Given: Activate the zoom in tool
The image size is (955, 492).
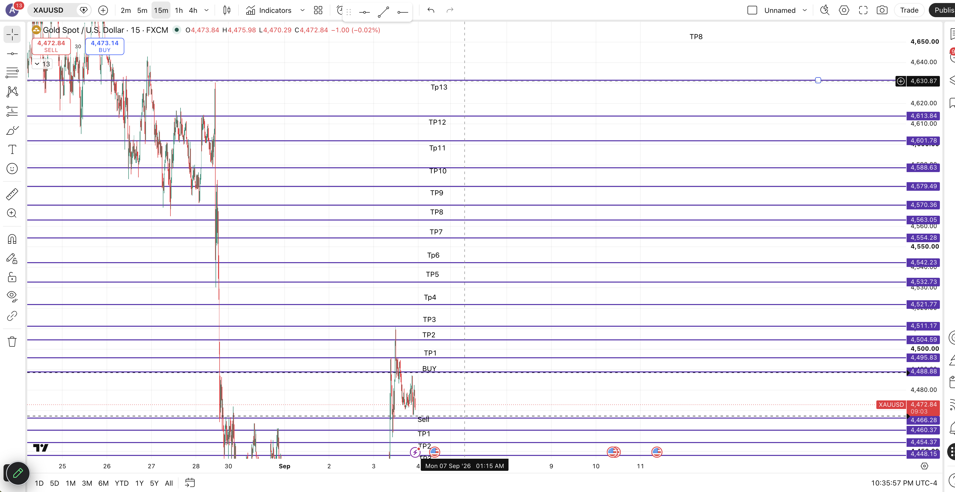Looking at the screenshot, I should (12, 213).
